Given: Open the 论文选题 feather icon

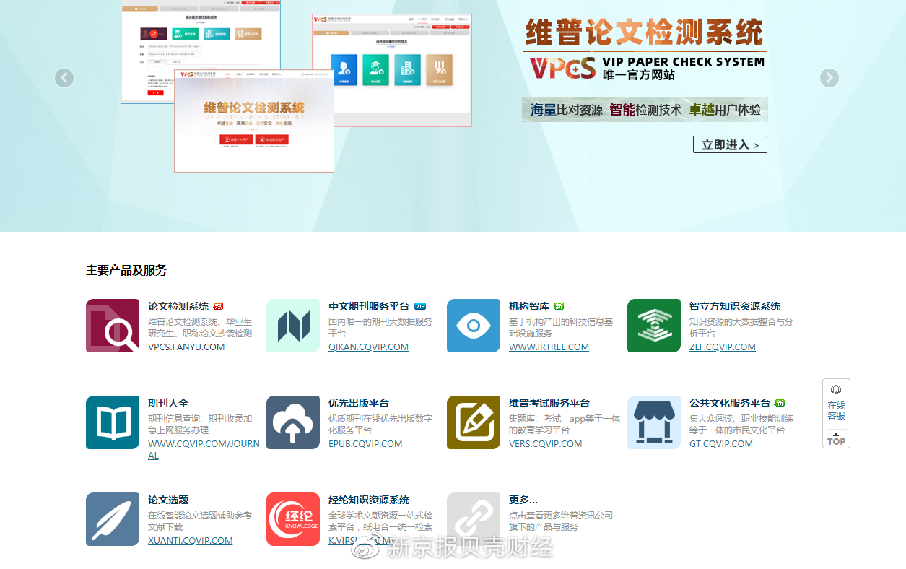Looking at the screenshot, I should [113, 519].
